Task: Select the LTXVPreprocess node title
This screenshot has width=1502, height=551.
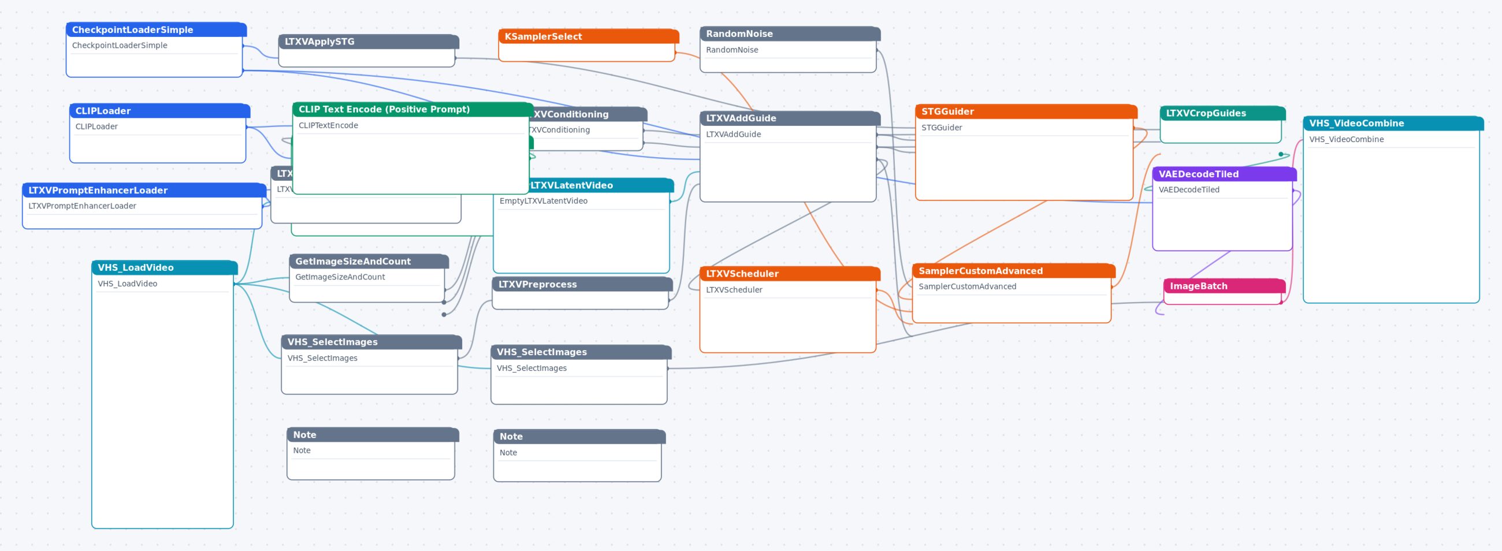Action: (x=537, y=284)
